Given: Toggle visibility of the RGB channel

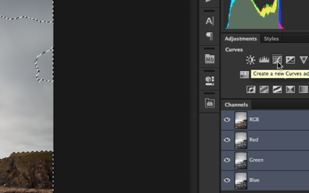Looking at the screenshot, I should (227, 119).
